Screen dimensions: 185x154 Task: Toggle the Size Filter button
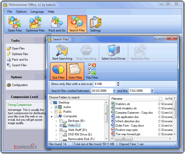(58, 71)
